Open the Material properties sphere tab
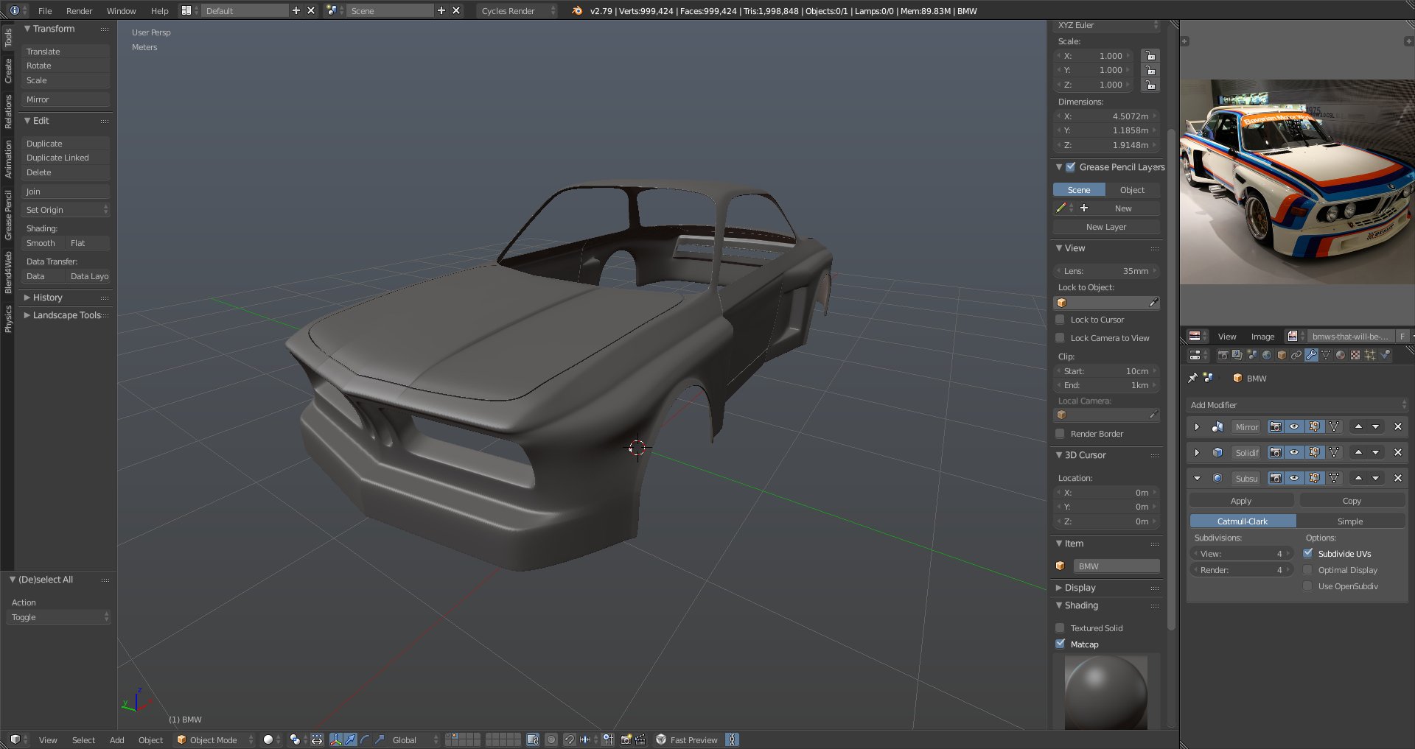Viewport: 1415px width, 749px height. point(1341,355)
